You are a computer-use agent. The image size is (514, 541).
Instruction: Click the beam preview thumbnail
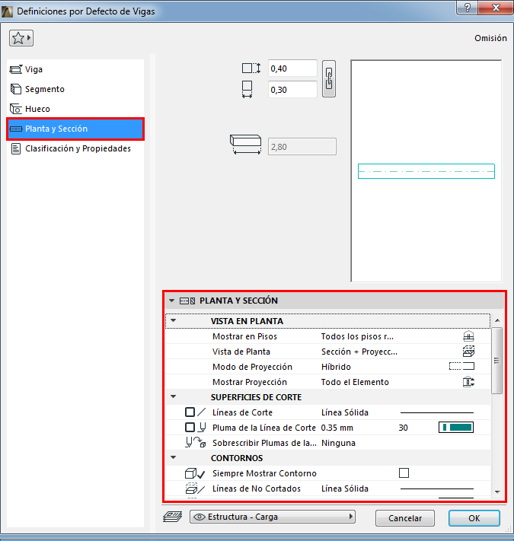426,171
